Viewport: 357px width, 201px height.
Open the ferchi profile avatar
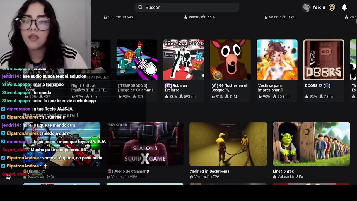(x=306, y=8)
